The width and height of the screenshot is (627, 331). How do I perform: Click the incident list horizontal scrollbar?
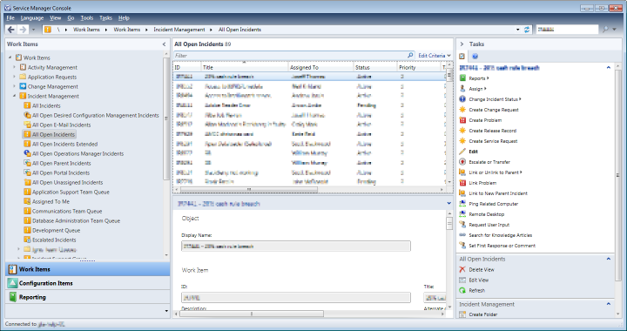click(x=249, y=190)
